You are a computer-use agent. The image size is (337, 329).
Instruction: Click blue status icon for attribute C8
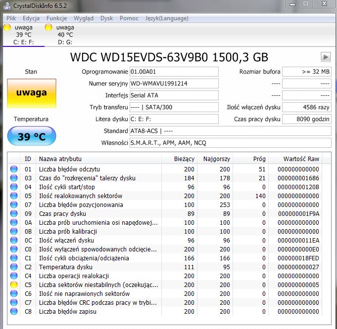click(x=14, y=311)
